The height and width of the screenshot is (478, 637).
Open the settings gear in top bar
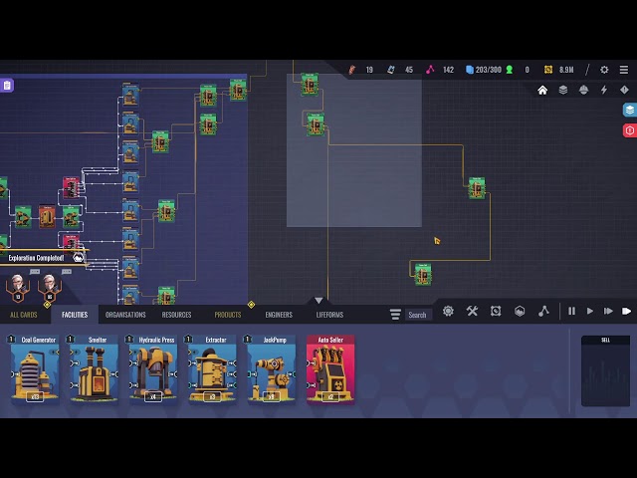click(x=604, y=70)
